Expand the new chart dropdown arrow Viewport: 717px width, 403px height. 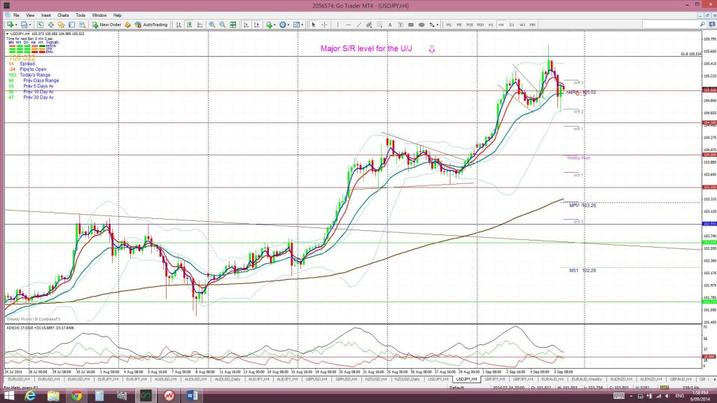16,24
